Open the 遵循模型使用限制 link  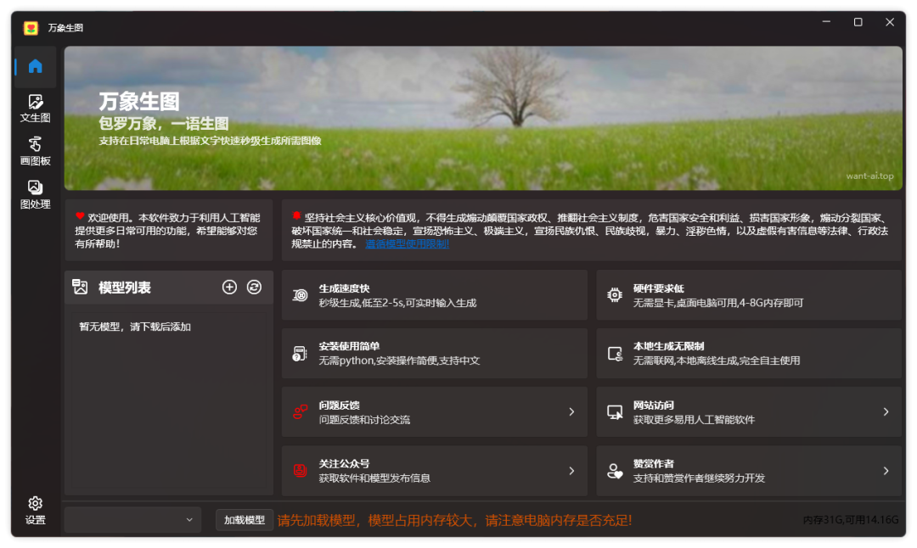coord(407,243)
